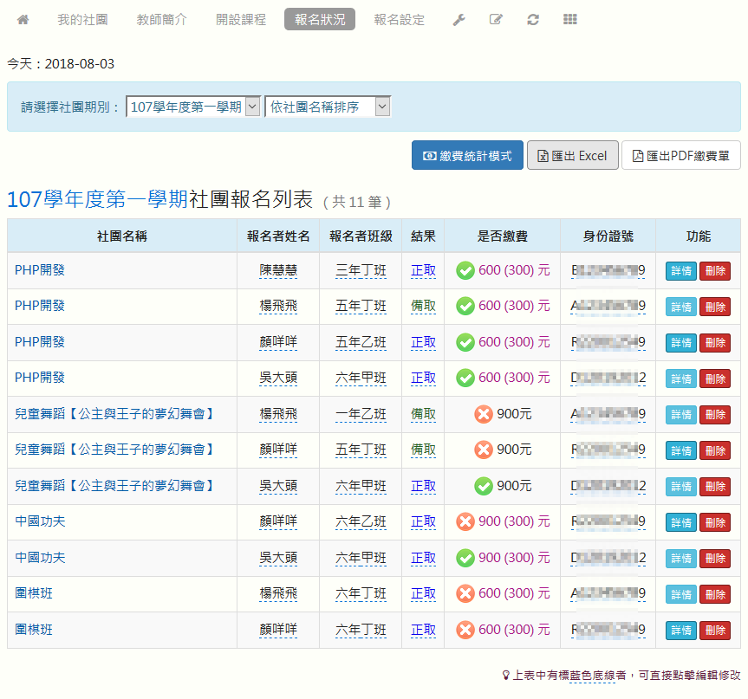
Task: Toggle green paid checkmark for 陳慧慧 PHP開發
Action: coord(465,270)
